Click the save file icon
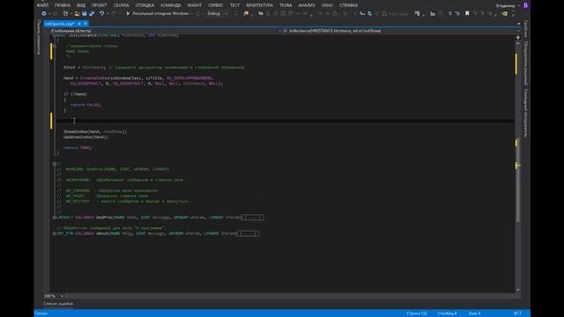 tap(85, 14)
